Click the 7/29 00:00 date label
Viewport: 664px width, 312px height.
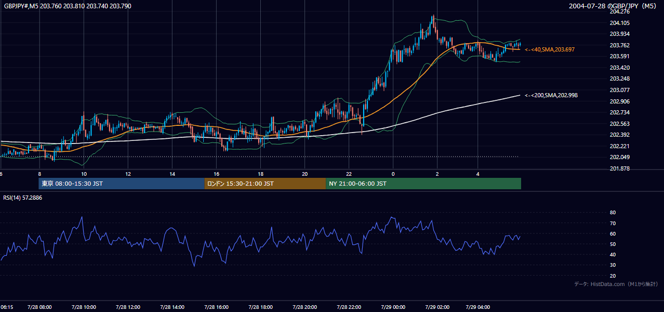pos(393,307)
